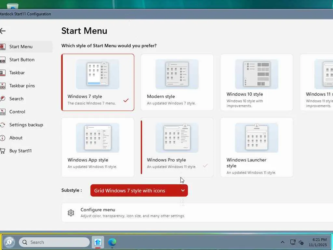Image resolution: width=333 pixels, height=250 pixels.
Task: Click the Start Button sidebar icon
Action: point(2,60)
